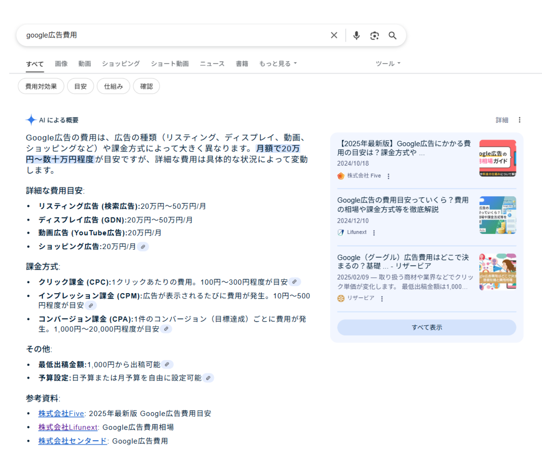Open the more options dots beside リザービア
The height and width of the screenshot is (462, 542).
coord(382,299)
